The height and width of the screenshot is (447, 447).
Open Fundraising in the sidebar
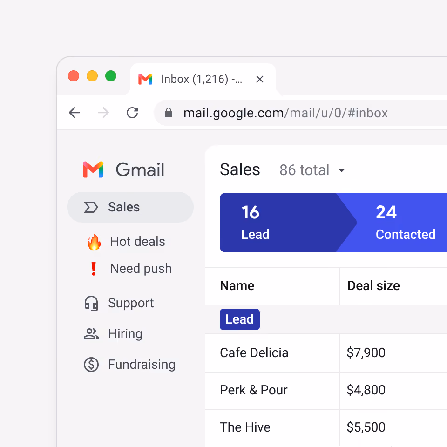click(142, 365)
